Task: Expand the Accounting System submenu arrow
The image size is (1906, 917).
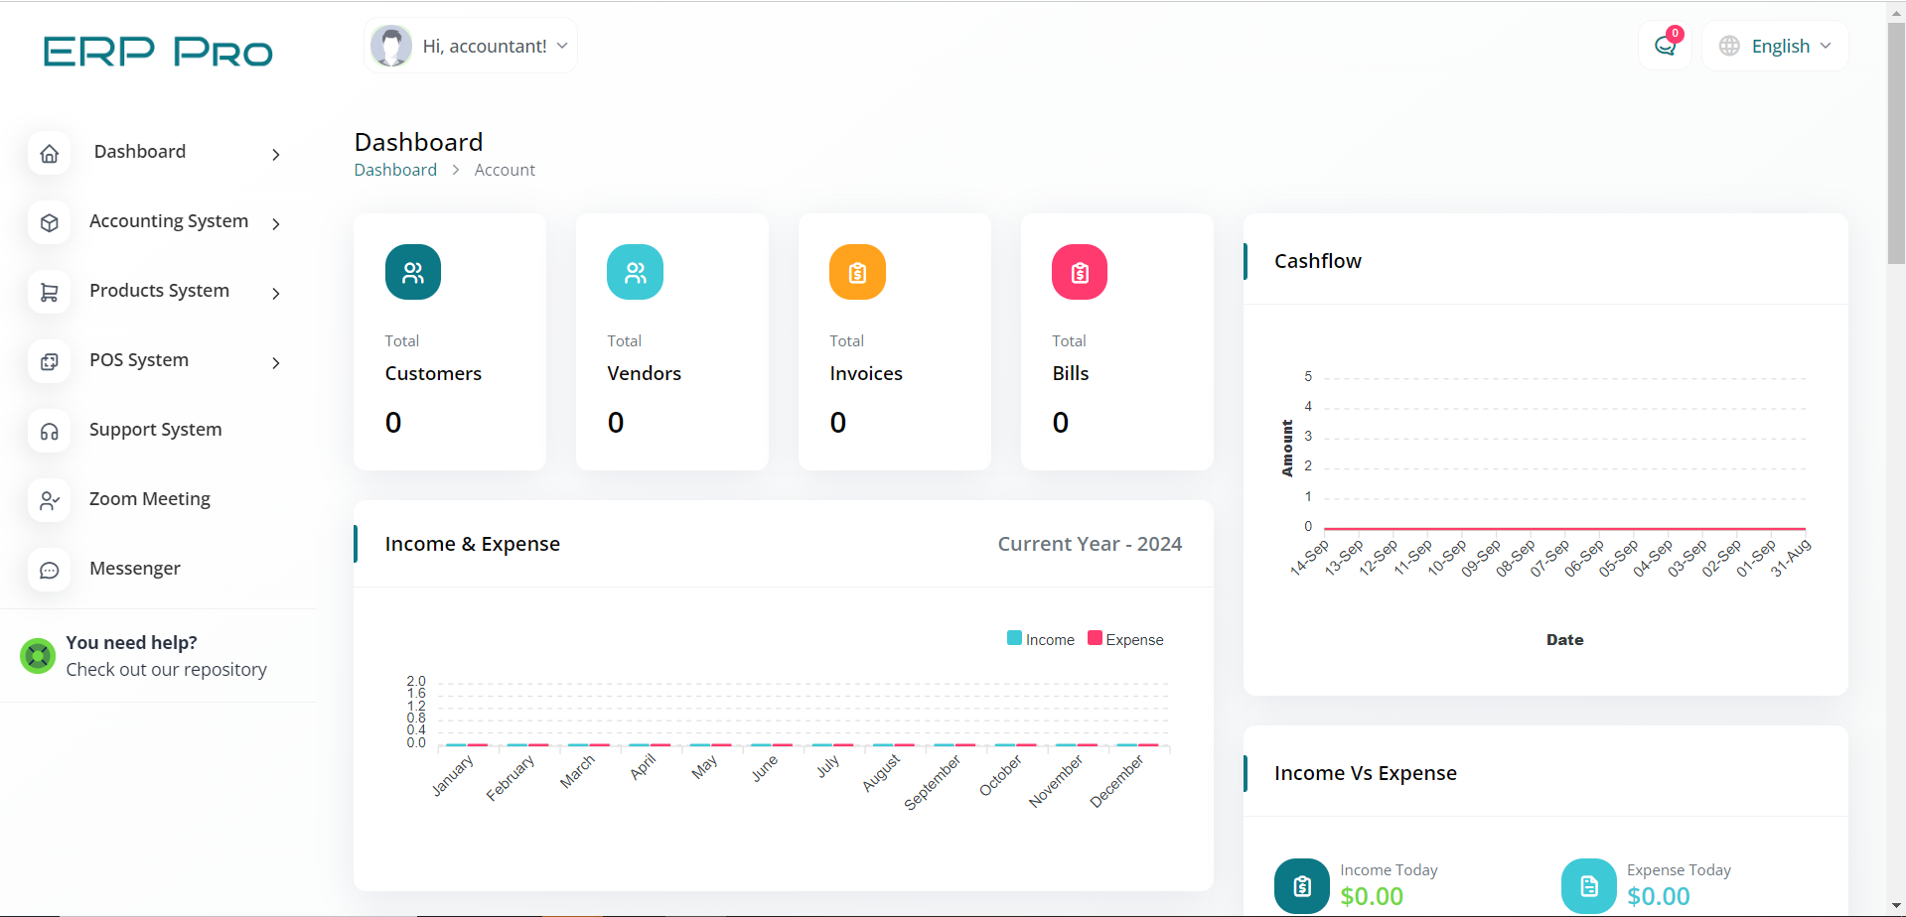Action: [276, 224]
